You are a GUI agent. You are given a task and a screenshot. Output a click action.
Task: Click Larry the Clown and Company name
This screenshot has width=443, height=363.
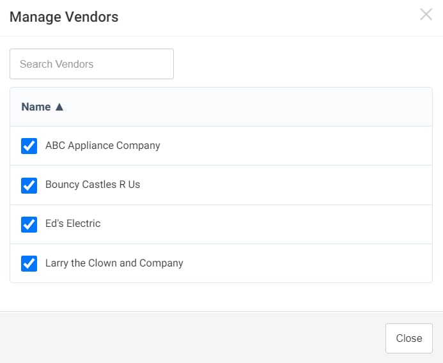(x=114, y=263)
